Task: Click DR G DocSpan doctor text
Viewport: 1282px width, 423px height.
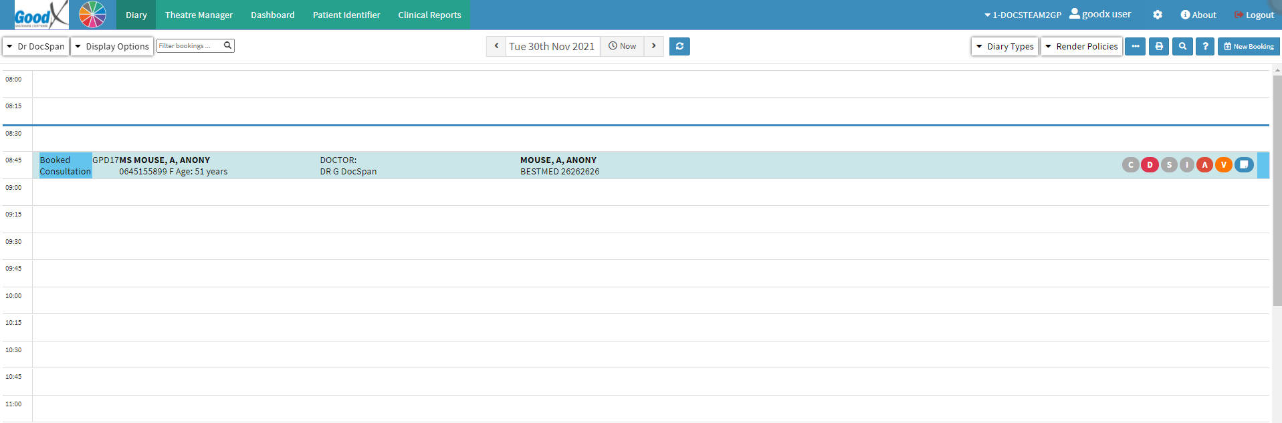Action: [x=348, y=172]
